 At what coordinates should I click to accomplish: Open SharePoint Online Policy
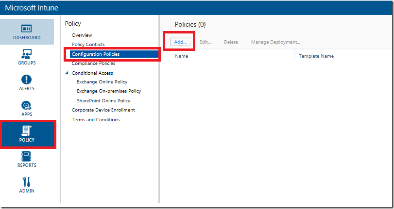[103, 100]
